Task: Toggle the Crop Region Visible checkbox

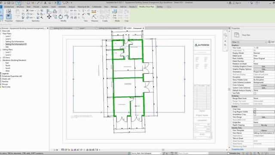Action: coord(255,112)
